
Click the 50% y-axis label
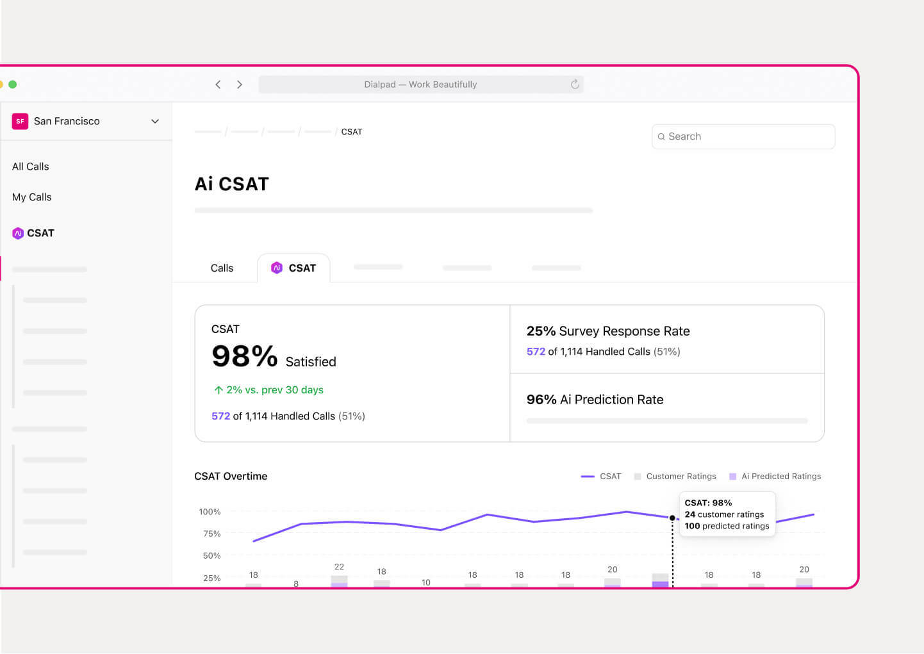[x=212, y=555]
